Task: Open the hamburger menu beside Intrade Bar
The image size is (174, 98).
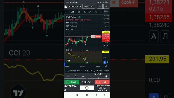Action: [66, 7]
